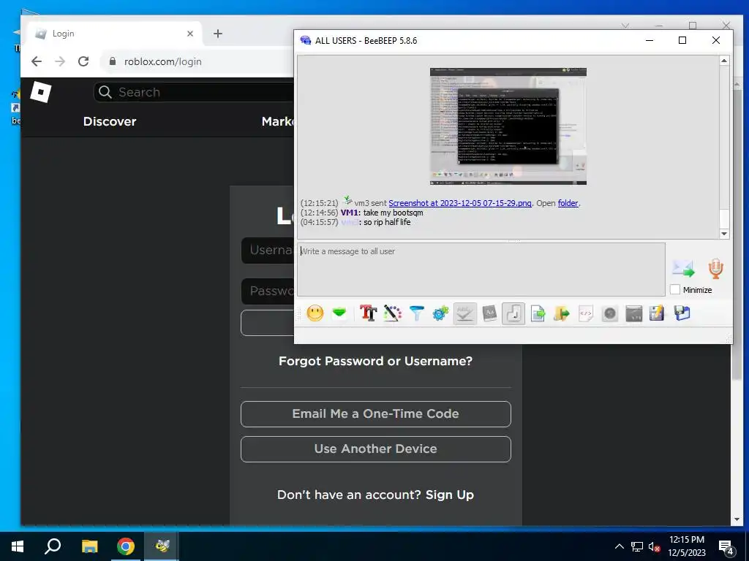Open the chat font (TT) selector
Screen dimensions: 749x561
[x=369, y=313]
